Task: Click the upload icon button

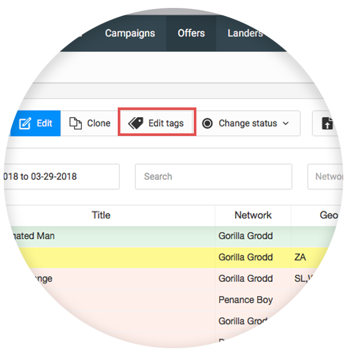Action: click(x=327, y=124)
